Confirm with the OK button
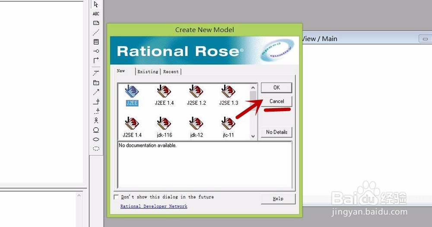 [276, 88]
